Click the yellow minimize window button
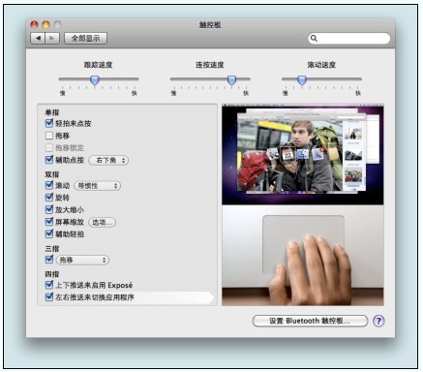Viewport: 423px width, 372px height. 45,24
